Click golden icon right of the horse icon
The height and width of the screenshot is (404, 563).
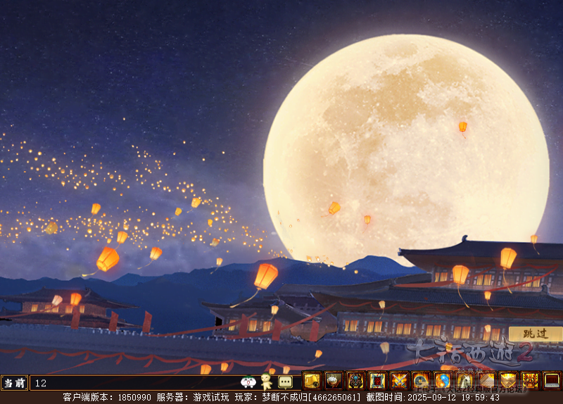click(x=486, y=381)
